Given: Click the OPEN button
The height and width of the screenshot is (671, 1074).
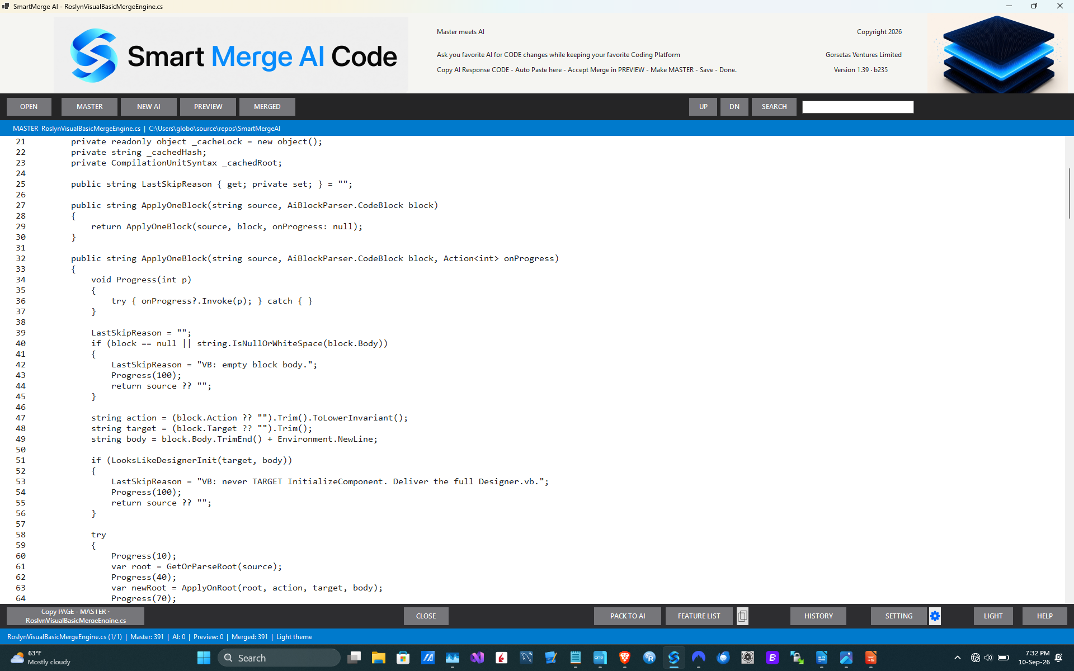Looking at the screenshot, I should [x=29, y=106].
